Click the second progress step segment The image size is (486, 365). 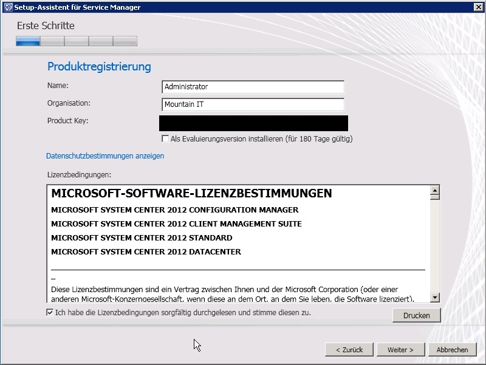pos(52,41)
